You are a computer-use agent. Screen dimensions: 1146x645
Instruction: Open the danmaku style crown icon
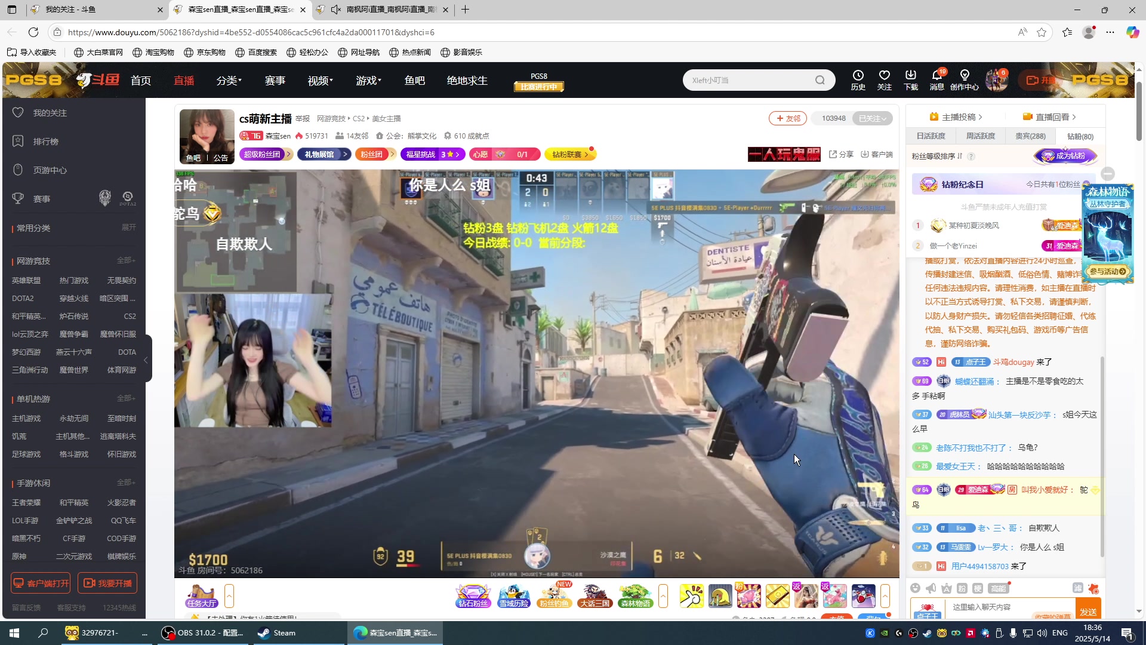pyautogui.click(x=946, y=588)
